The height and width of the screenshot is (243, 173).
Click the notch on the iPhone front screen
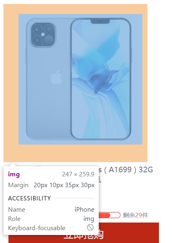[100, 21]
